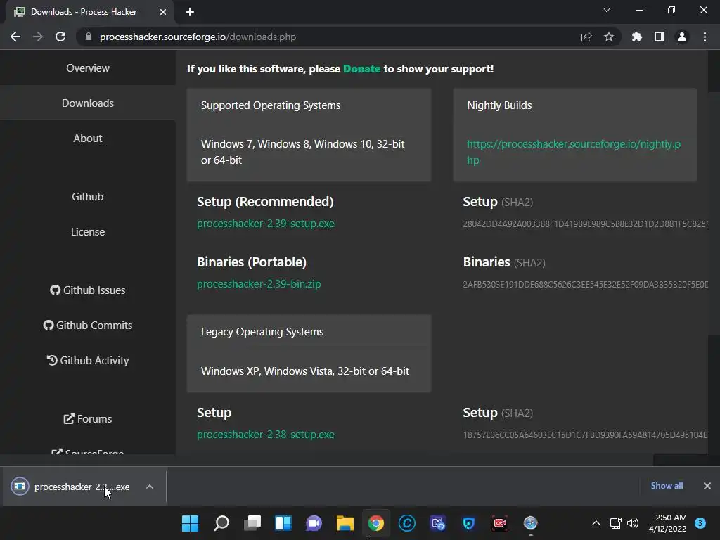This screenshot has width=720, height=540.
Task: Open the Chrome profile avatar menu
Action: pyautogui.click(x=682, y=37)
